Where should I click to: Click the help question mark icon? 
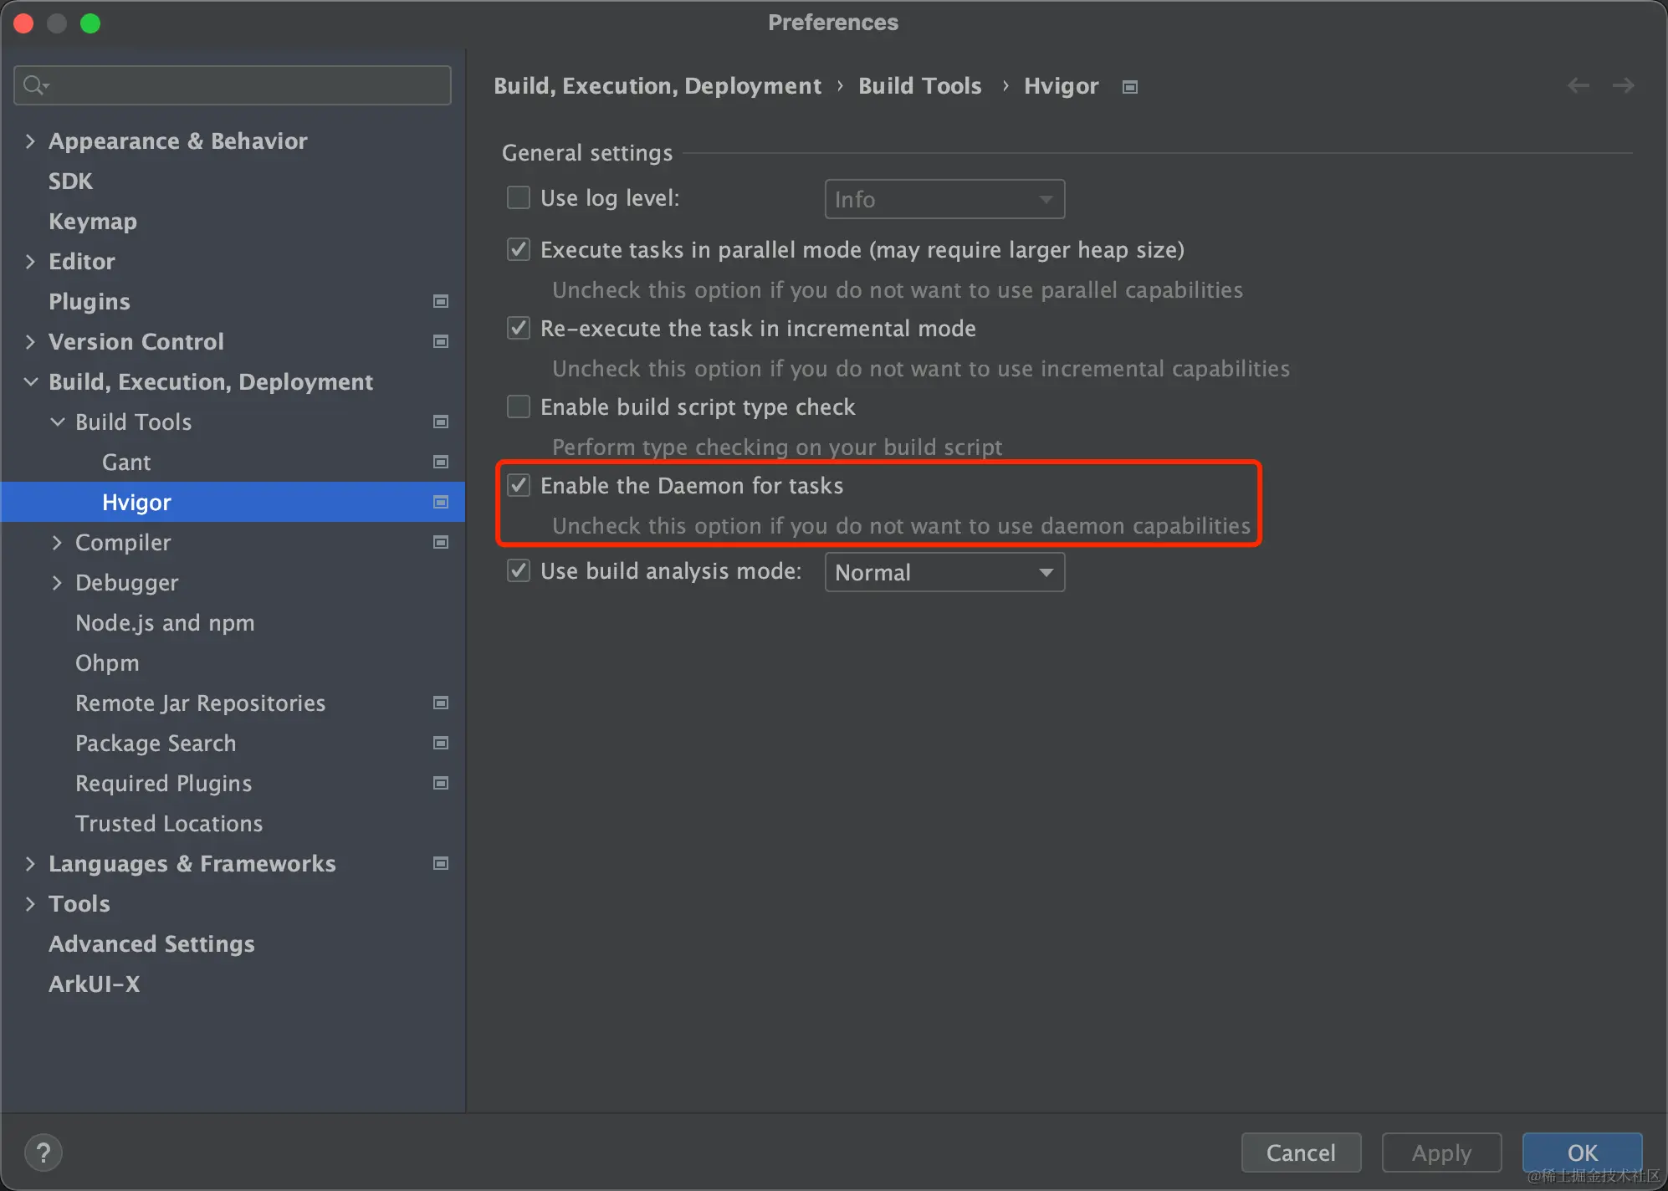point(43,1153)
